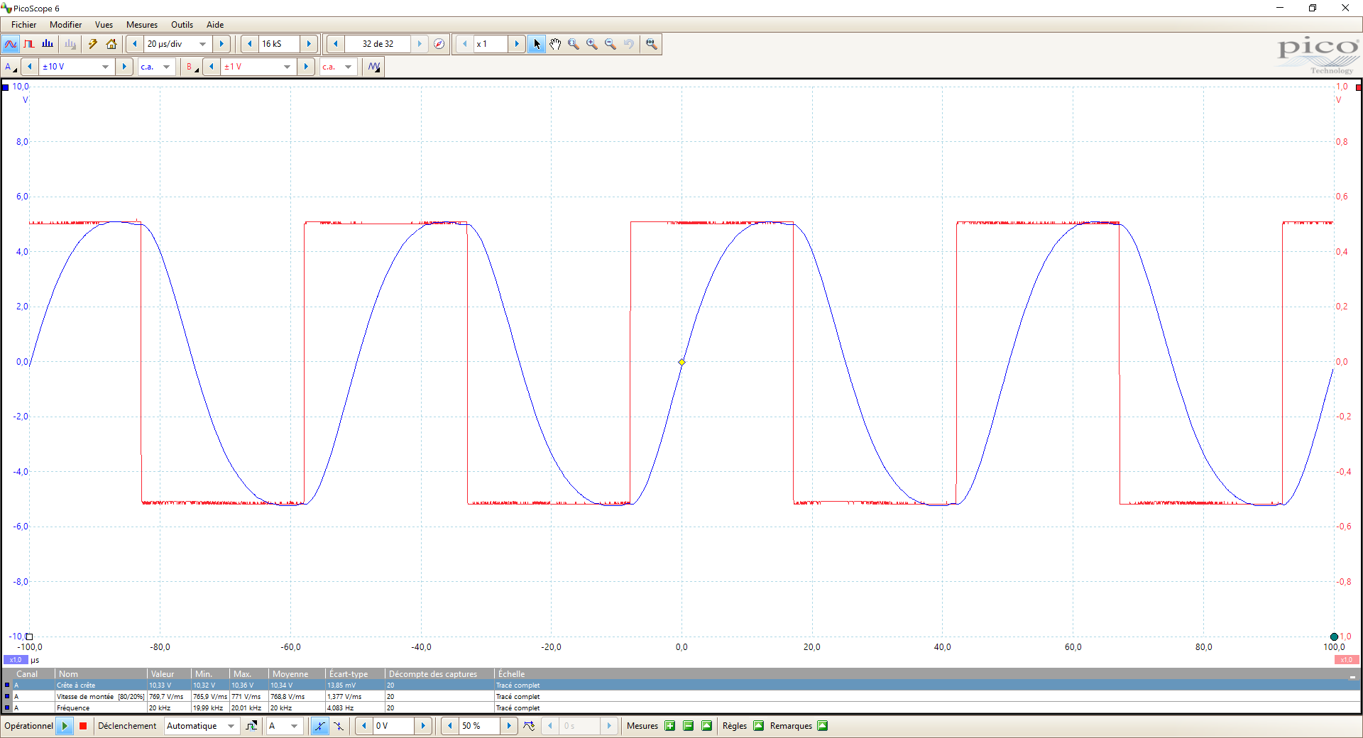Screen dimensions: 1363x738
Task: Open trigger mode Automatique dropdown
Action: pyautogui.click(x=231, y=726)
